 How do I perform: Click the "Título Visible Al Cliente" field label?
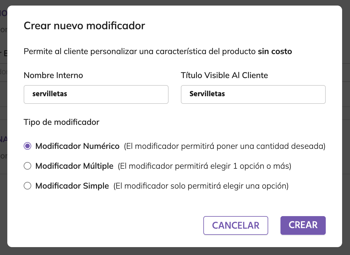tap(224, 75)
